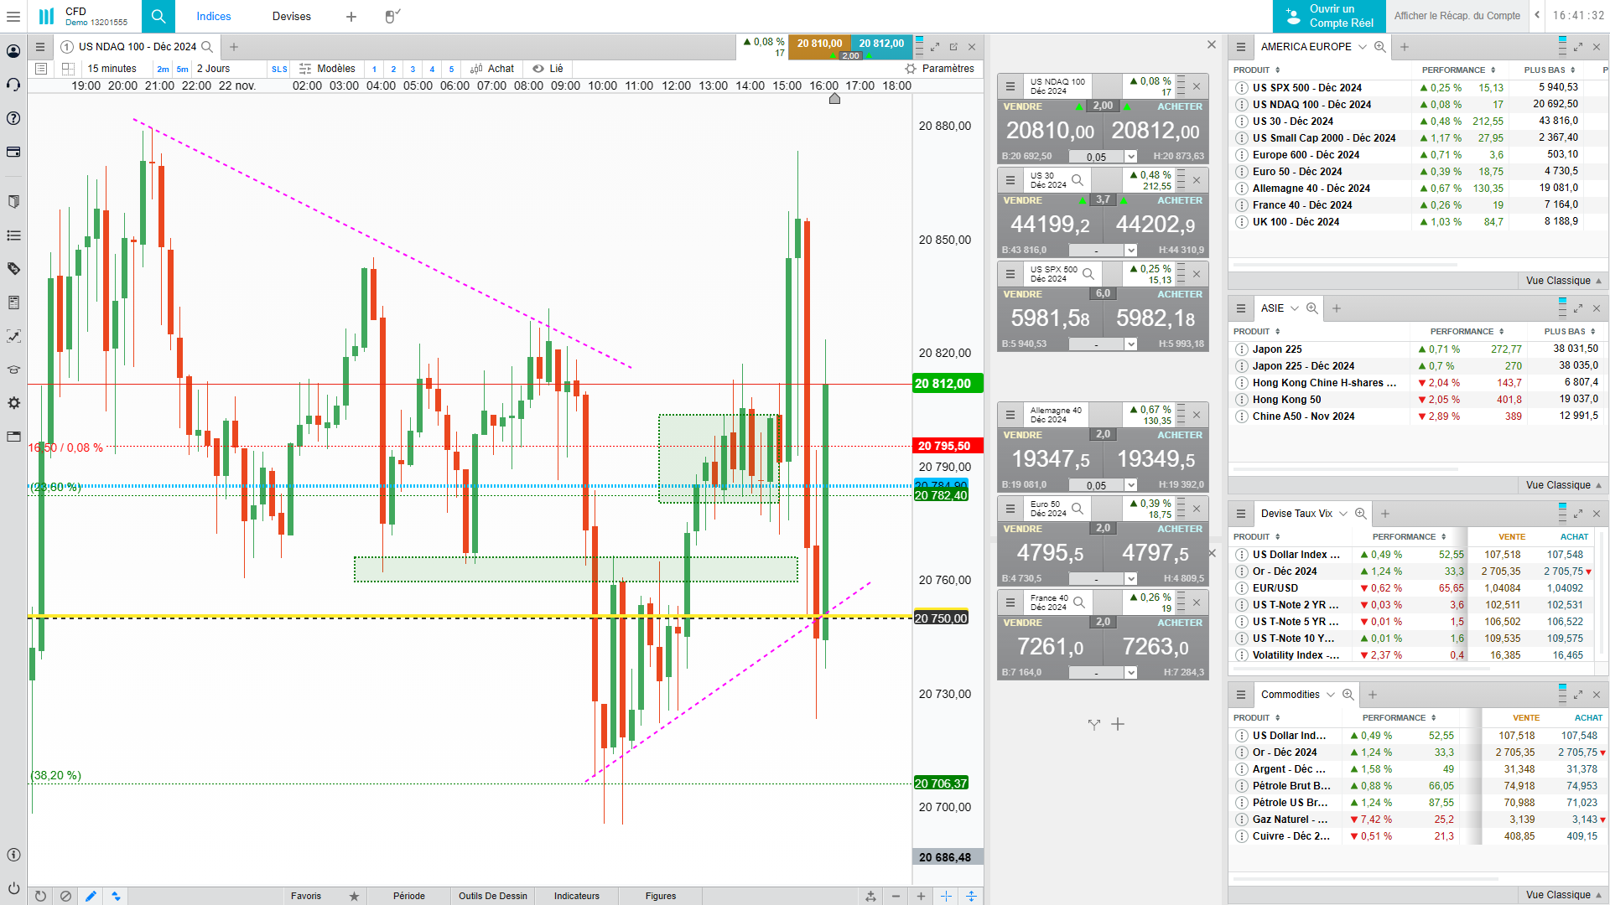Viewport: 1610px width, 905px height.
Task: Toggle the Lié eye link option
Action: click(x=548, y=69)
